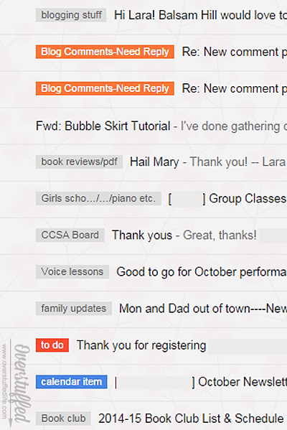Click the 'Voice lessons' label
Screen dimensions: 287x430
(x=72, y=272)
